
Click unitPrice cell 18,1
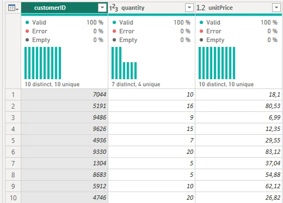pyautogui.click(x=238, y=94)
